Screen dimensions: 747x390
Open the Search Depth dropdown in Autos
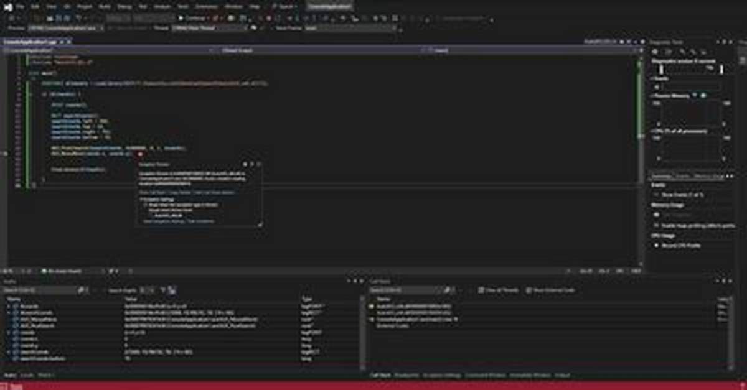pyautogui.click(x=148, y=290)
